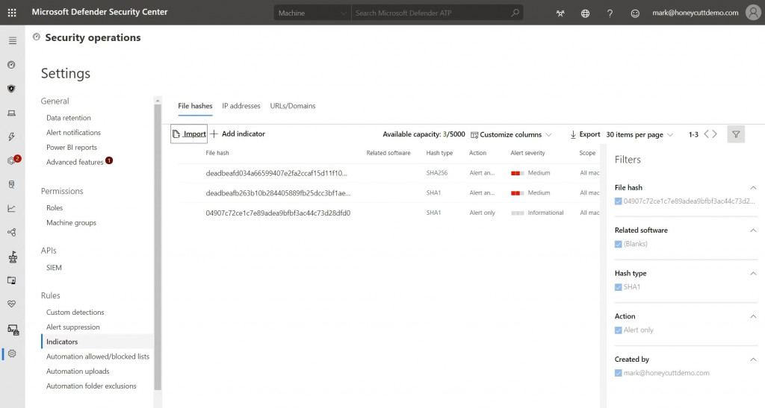Open the threat analytics icon in sidebar
Viewport: 765px width, 408px height.
[13, 257]
